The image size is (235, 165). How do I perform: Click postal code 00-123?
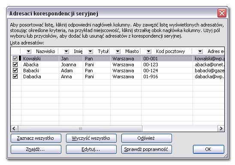[151, 65]
